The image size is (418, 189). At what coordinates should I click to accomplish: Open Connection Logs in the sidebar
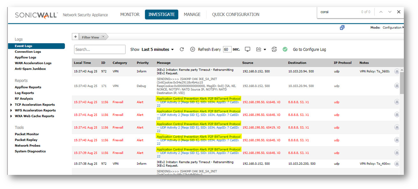click(28, 52)
